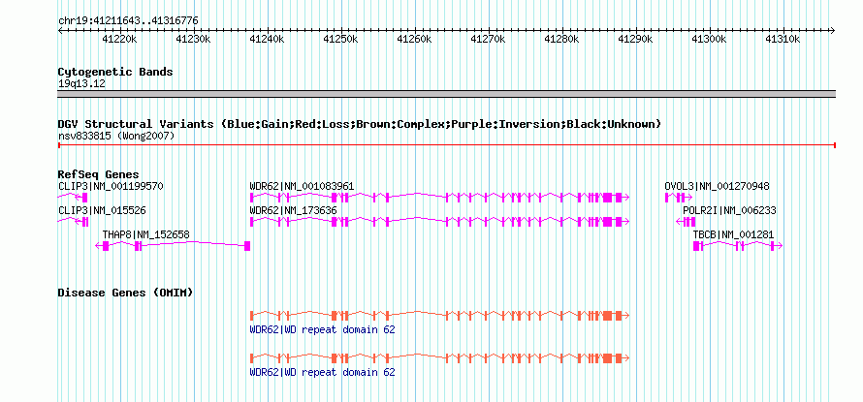Click the 41260k ruler tick label

(413, 40)
